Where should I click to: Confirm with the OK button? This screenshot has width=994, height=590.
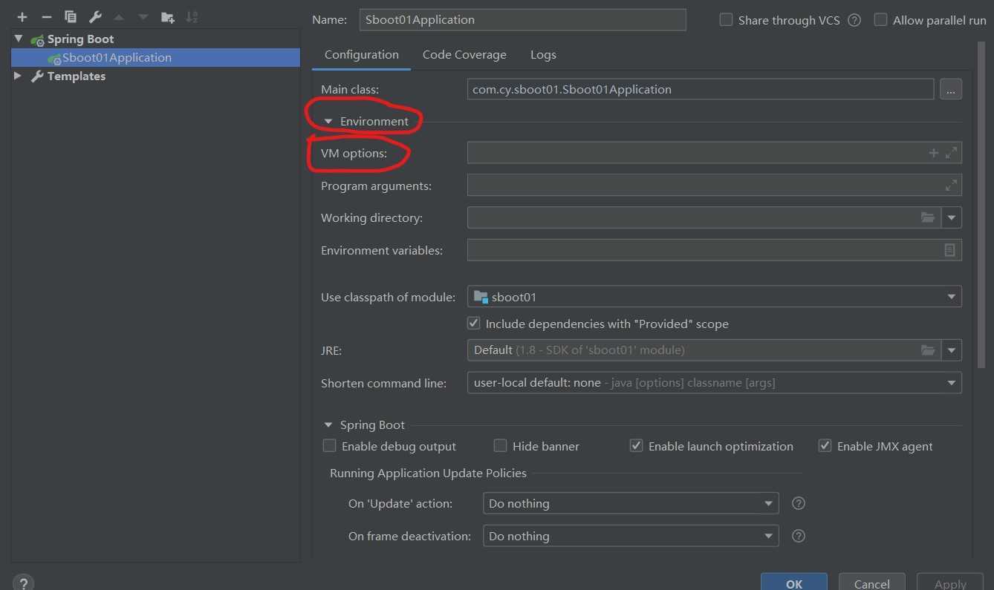pyautogui.click(x=794, y=583)
